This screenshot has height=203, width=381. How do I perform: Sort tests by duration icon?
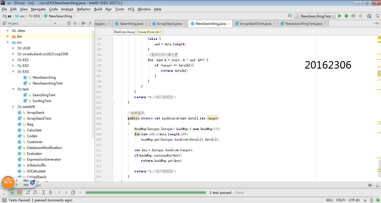35,192
